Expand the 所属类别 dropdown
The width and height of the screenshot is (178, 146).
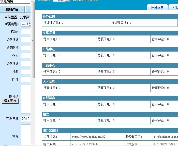click(x=26, y=24)
